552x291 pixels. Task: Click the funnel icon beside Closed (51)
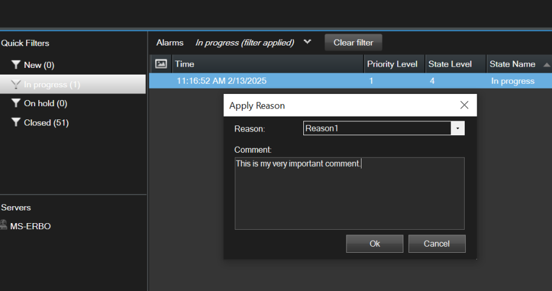click(x=16, y=122)
